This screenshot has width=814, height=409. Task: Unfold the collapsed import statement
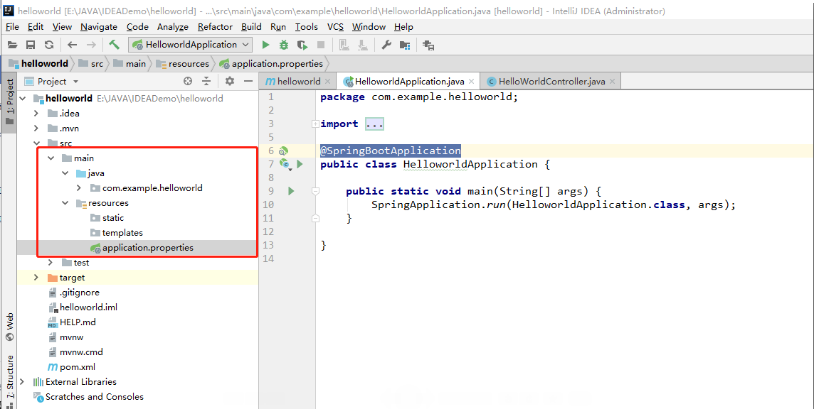315,124
